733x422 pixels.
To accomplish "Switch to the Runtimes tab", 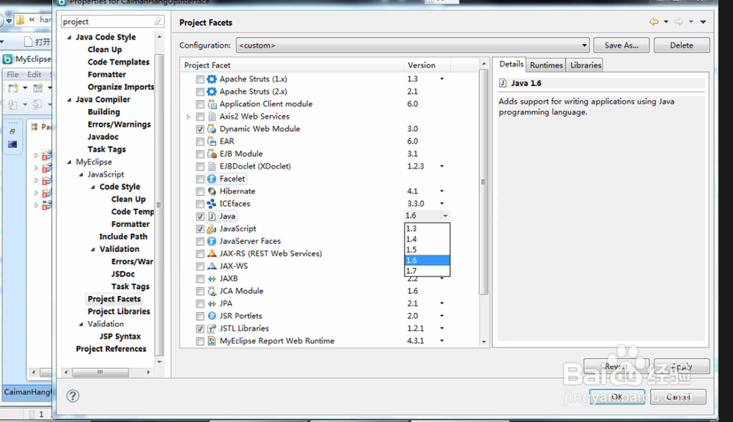I will 546,65.
